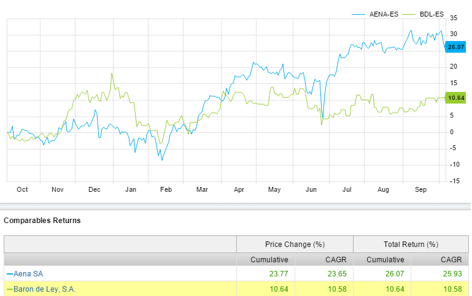Select the Price Change (%) column header
472x296 pixels.
pyautogui.click(x=295, y=245)
